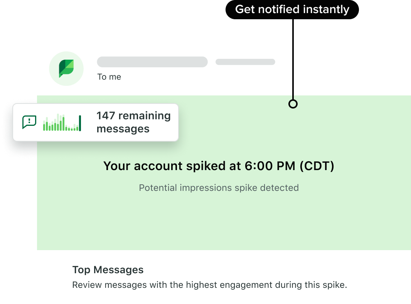Select the number 147 in the card
Screen dimensions: 411x304
point(106,115)
